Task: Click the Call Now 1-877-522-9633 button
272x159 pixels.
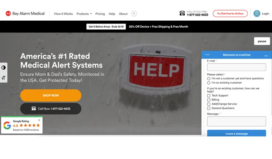Action: (51, 108)
